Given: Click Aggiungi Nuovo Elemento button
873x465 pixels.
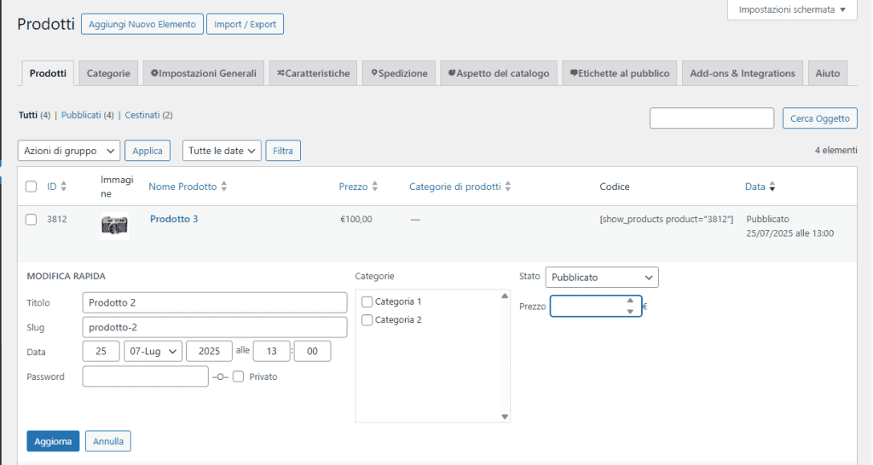Looking at the screenshot, I should 142,24.
